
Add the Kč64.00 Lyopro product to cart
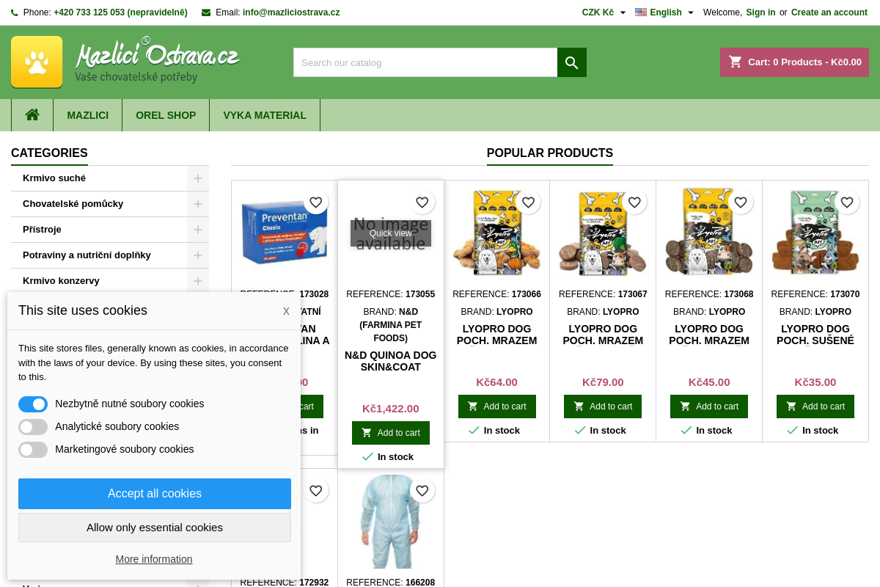(497, 406)
